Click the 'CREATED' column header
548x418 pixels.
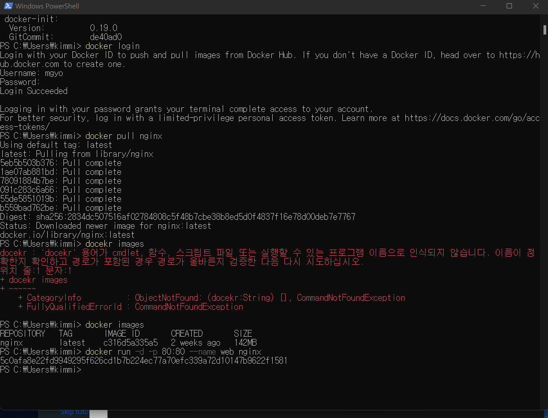click(187, 334)
